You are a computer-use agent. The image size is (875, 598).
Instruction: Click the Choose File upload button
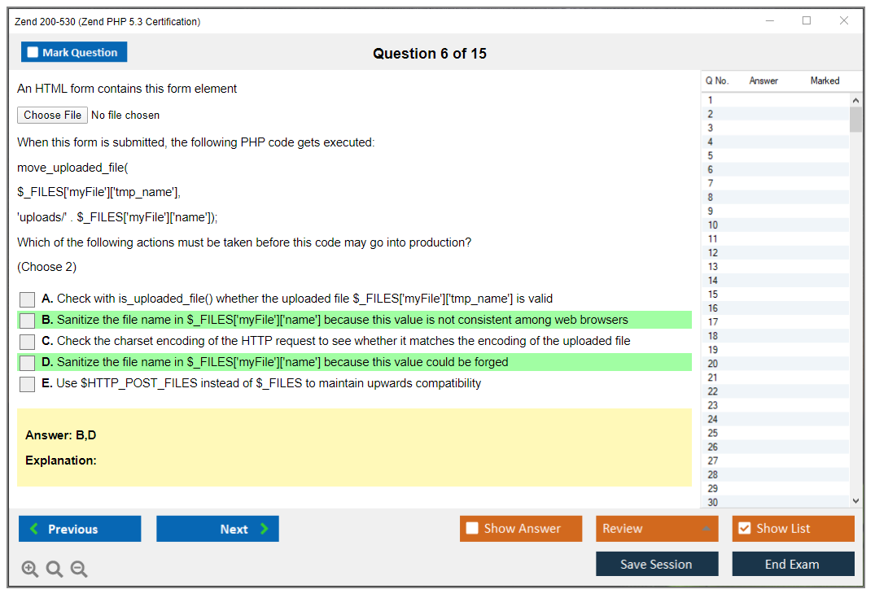(x=53, y=115)
